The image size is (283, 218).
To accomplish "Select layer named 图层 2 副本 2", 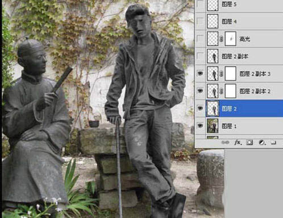I will click(255, 91).
